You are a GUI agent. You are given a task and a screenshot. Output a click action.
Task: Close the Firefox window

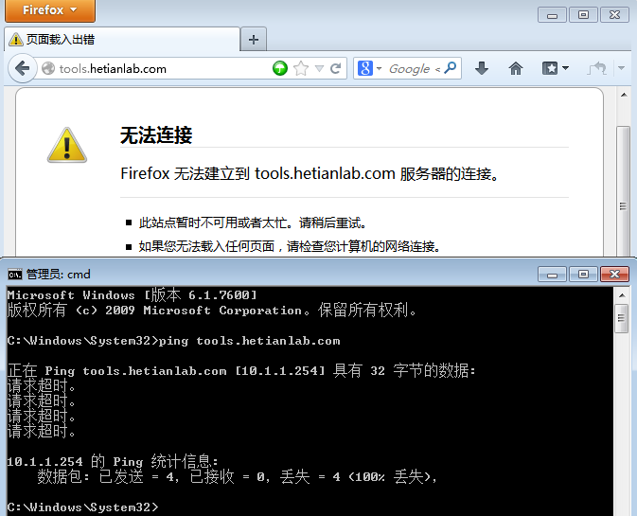[614, 15]
